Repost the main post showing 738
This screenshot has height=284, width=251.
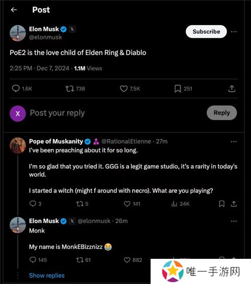point(75,89)
